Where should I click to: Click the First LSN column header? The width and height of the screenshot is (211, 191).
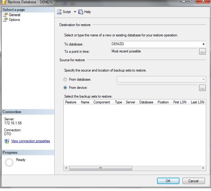click(180, 102)
